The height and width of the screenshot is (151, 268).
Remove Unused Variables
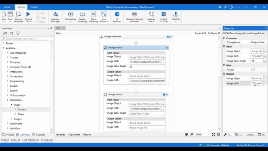coord(134,17)
